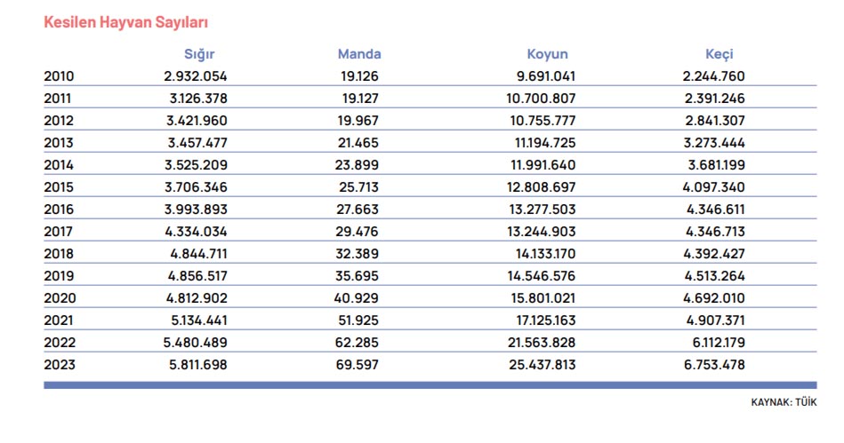Select the Keçi column header
This screenshot has width=844, height=443.
719,54
